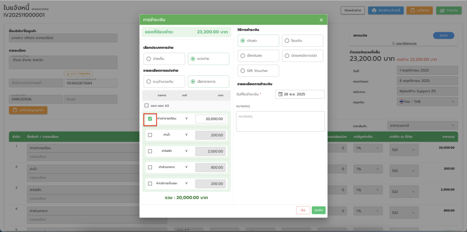
Task: Click the calendar icon beside 28 พ.ย. 2025
Action: (280, 94)
